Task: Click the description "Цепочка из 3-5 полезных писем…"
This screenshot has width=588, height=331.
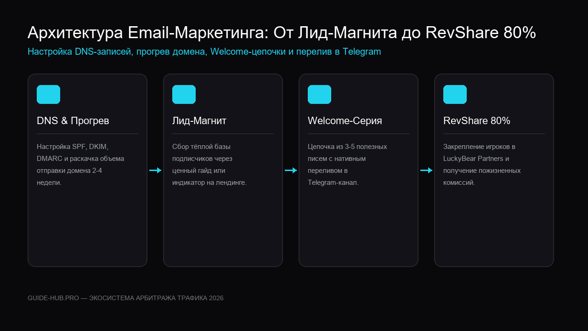Action: click(x=347, y=165)
